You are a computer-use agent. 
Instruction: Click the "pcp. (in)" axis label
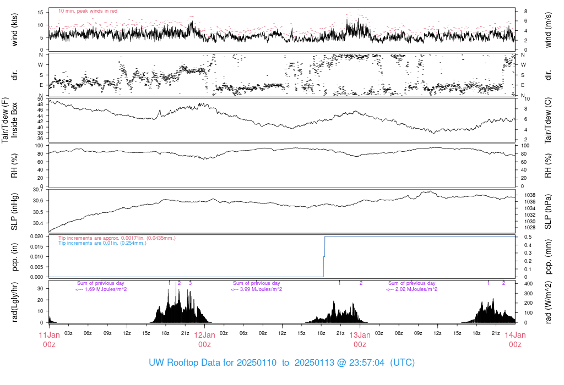[x=14, y=257]
